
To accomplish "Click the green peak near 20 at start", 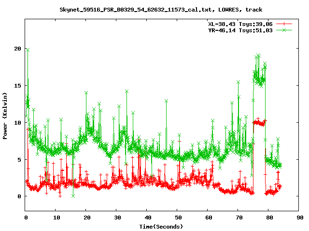I will coord(28,50).
